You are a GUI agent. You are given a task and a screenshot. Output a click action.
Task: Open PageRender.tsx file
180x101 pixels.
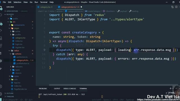[x=20, y=89]
